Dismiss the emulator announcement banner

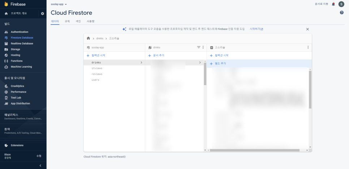(307, 29)
